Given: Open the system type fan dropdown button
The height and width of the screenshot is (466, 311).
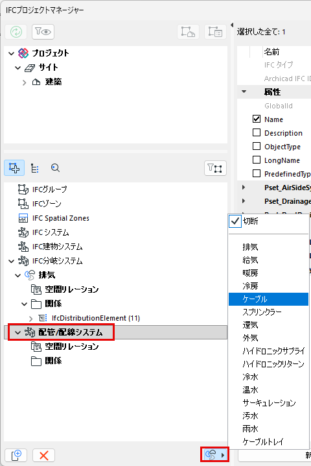Looking at the screenshot, I should 214,454.
